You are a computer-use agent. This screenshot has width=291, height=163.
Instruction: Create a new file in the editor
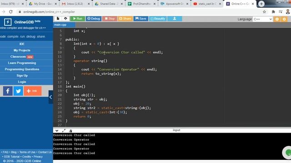(x=58, y=19)
